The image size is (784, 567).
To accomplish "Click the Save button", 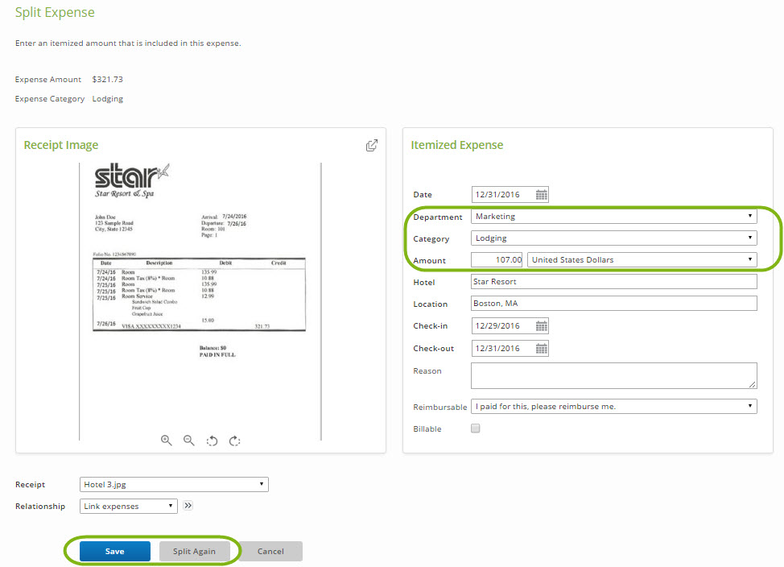I will 115,551.
